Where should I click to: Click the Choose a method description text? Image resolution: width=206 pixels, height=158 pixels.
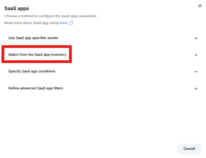51,16
